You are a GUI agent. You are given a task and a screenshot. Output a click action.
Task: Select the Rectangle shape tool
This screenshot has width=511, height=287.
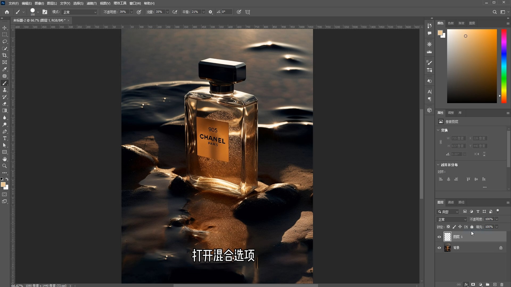coord(5,152)
